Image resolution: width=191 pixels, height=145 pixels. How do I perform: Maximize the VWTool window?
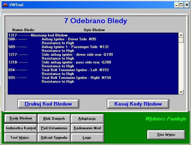[181, 5]
